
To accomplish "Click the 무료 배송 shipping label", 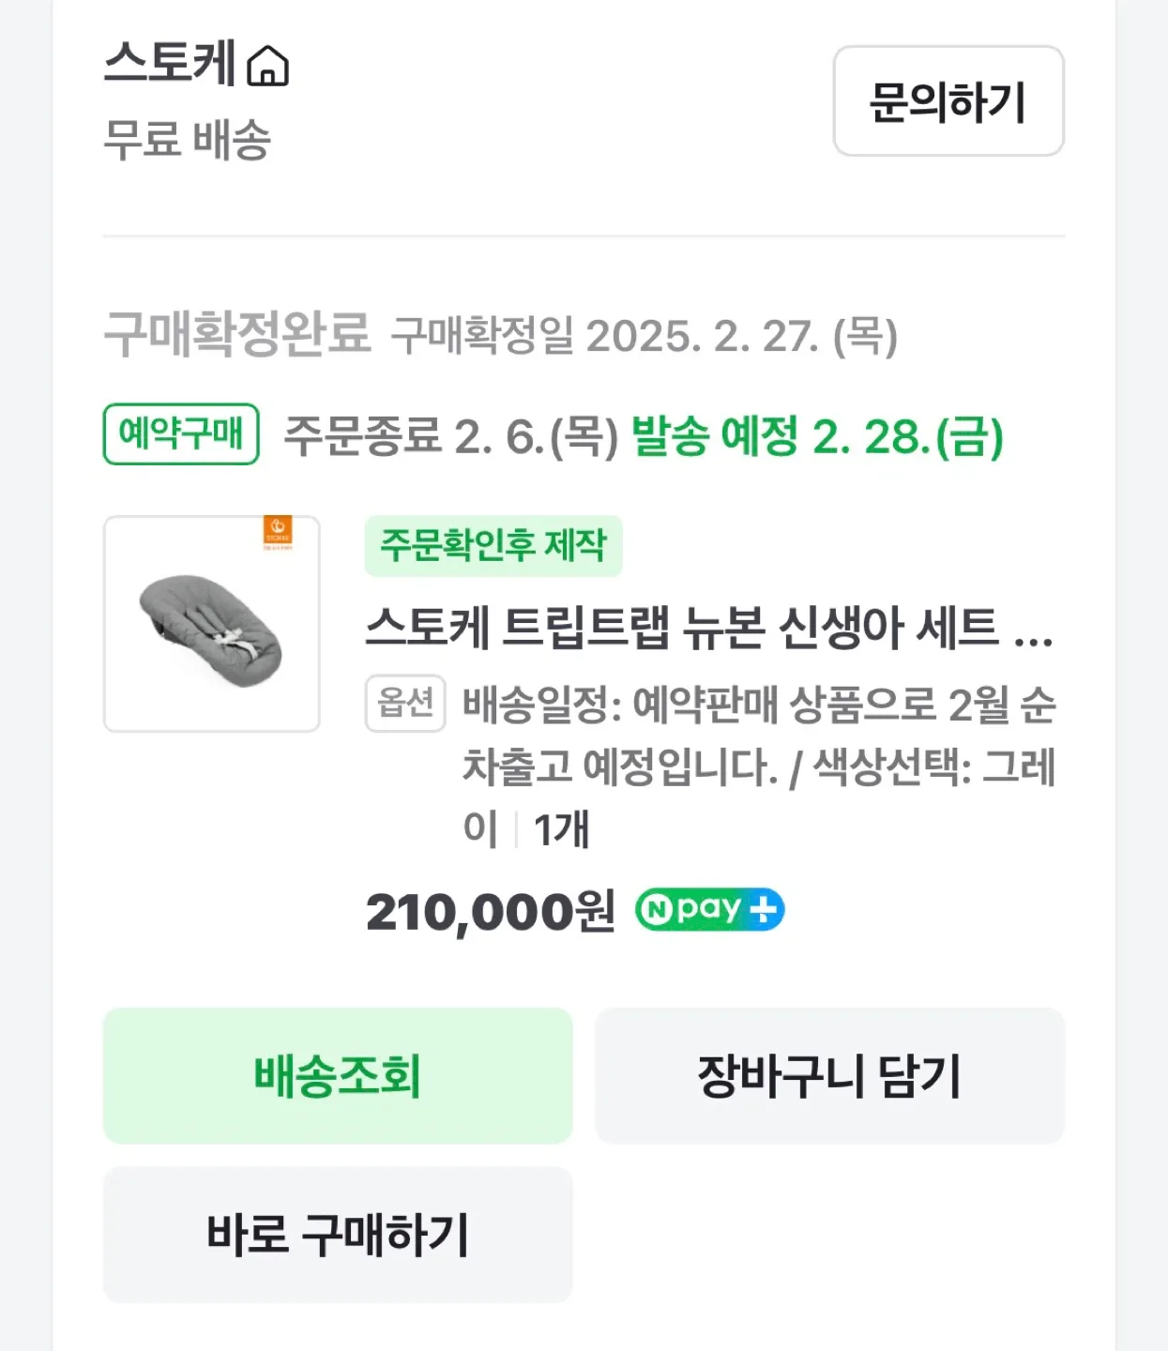I will point(187,140).
